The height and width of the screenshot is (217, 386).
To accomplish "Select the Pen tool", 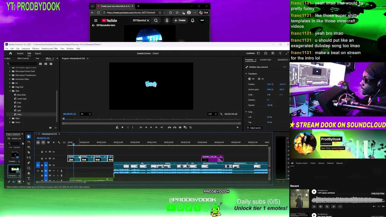I will click(29, 163).
